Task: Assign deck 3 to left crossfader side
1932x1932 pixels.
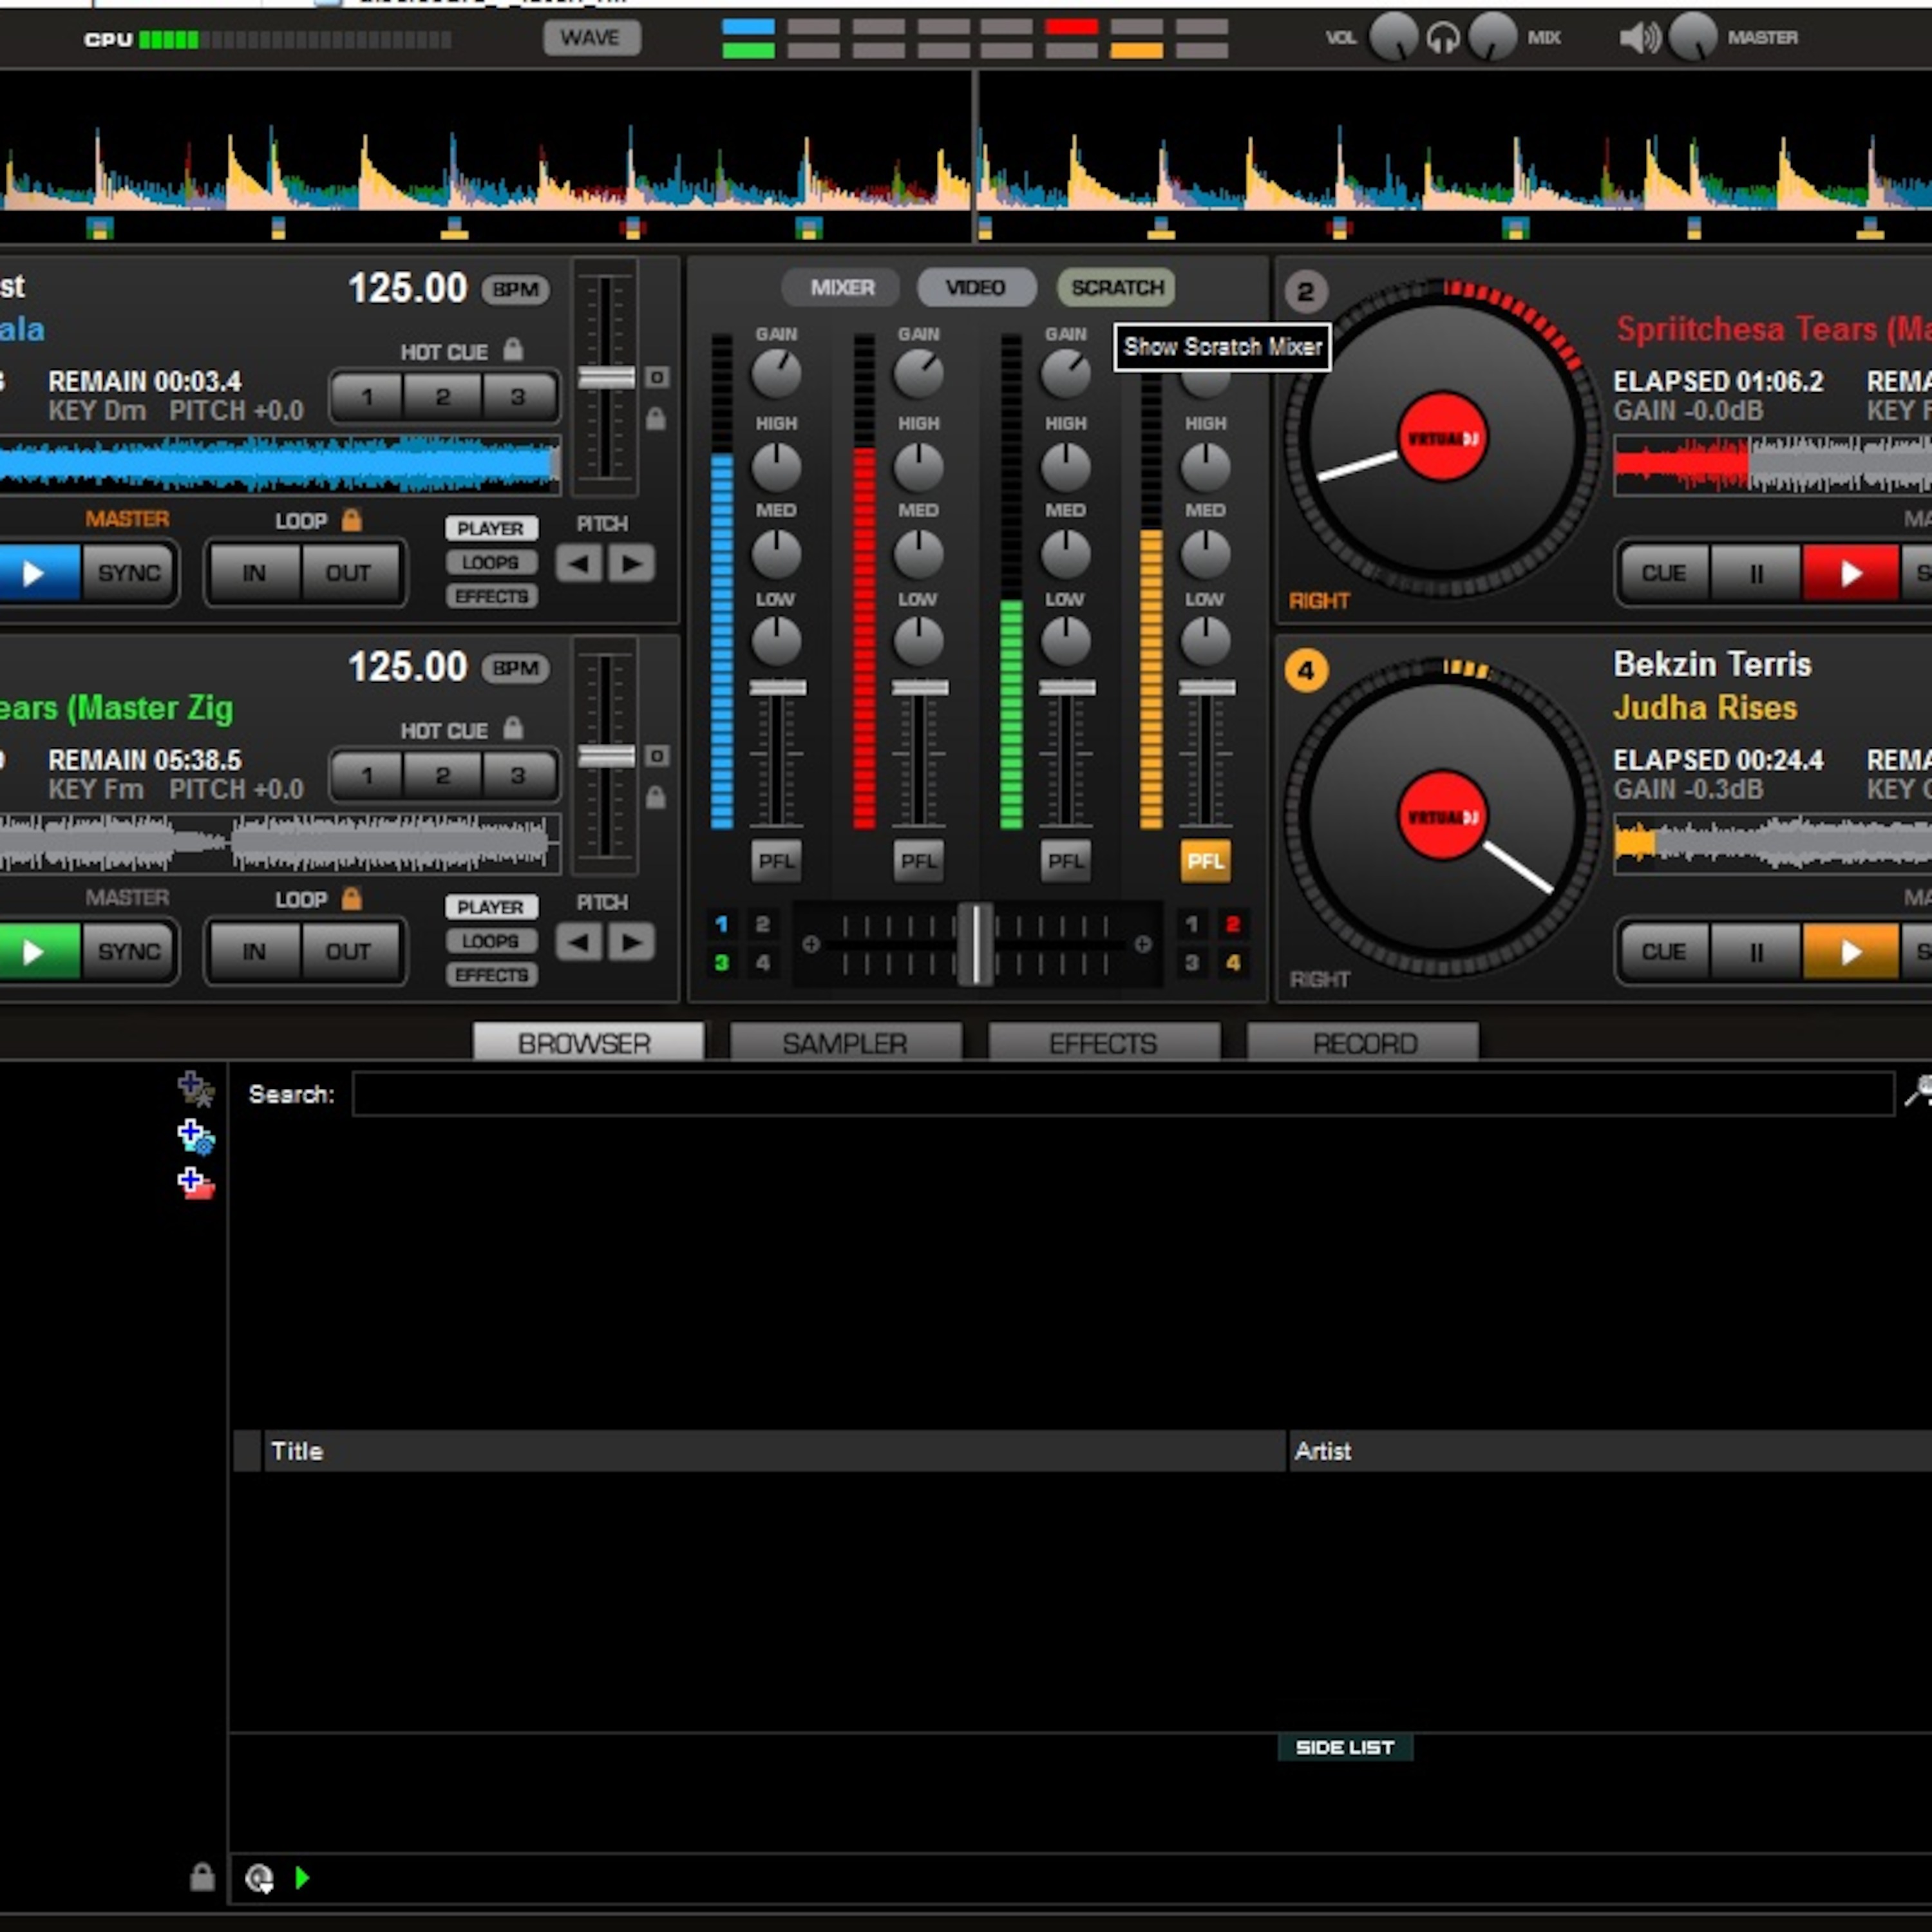Action: (x=721, y=963)
